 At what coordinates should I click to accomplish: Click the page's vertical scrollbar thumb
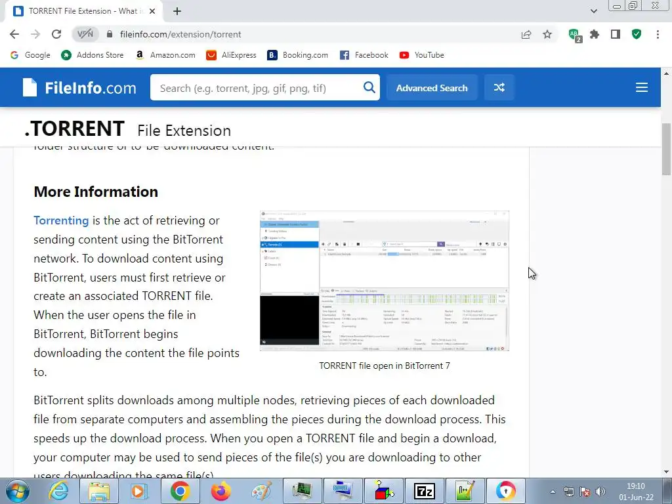666,149
